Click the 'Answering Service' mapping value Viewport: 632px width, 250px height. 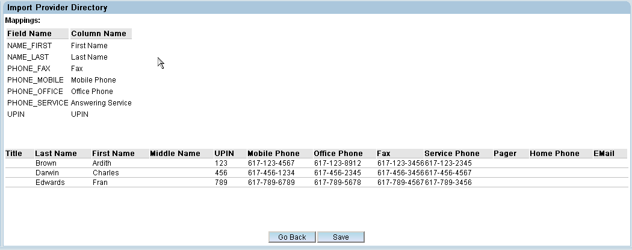[101, 103]
